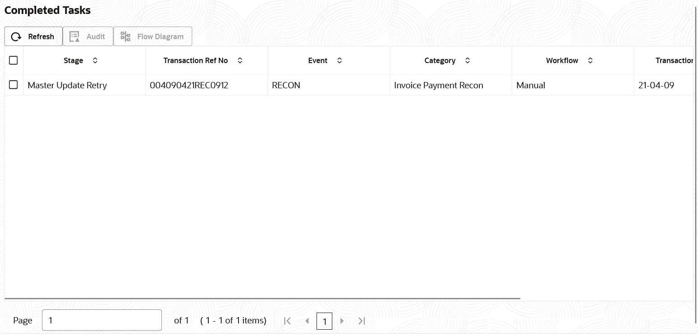
Task: Select the Audit icon
Action: [74, 36]
